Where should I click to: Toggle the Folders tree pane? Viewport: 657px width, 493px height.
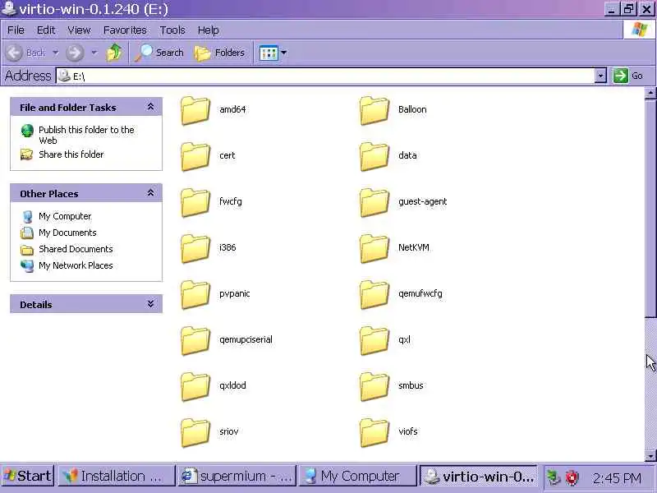[x=219, y=53]
